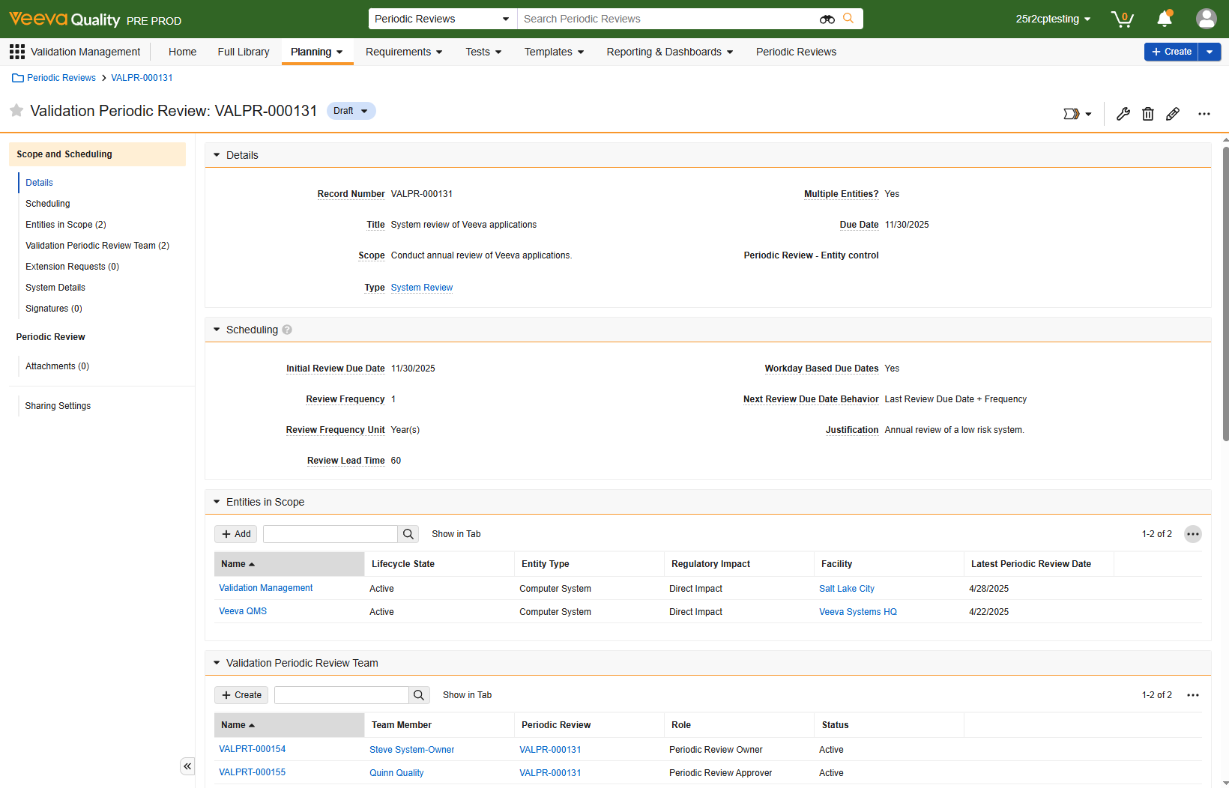The width and height of the screenshot is (1229, 788).
Task: Select Entities in Scope (2) in sidebar
Action: tap(66, 225)
